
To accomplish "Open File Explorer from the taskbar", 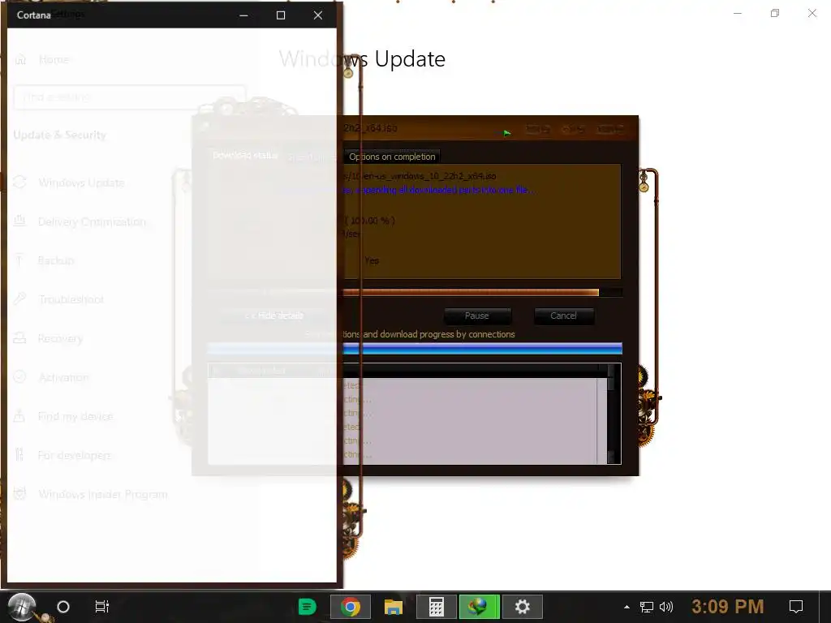I will 394,607.
